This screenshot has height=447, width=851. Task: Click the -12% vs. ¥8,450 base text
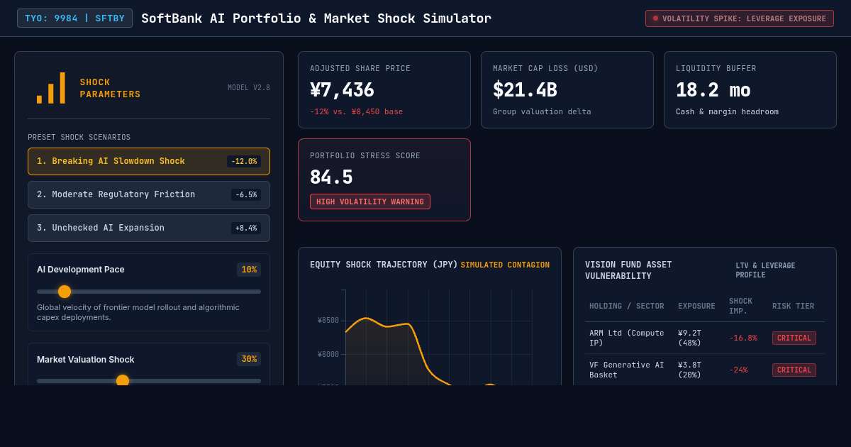point(356,111)
